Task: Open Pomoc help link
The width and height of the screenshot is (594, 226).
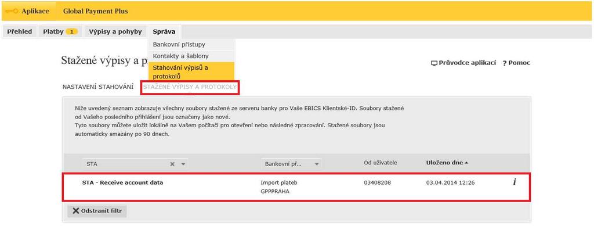Action: (x=516, y=63)
